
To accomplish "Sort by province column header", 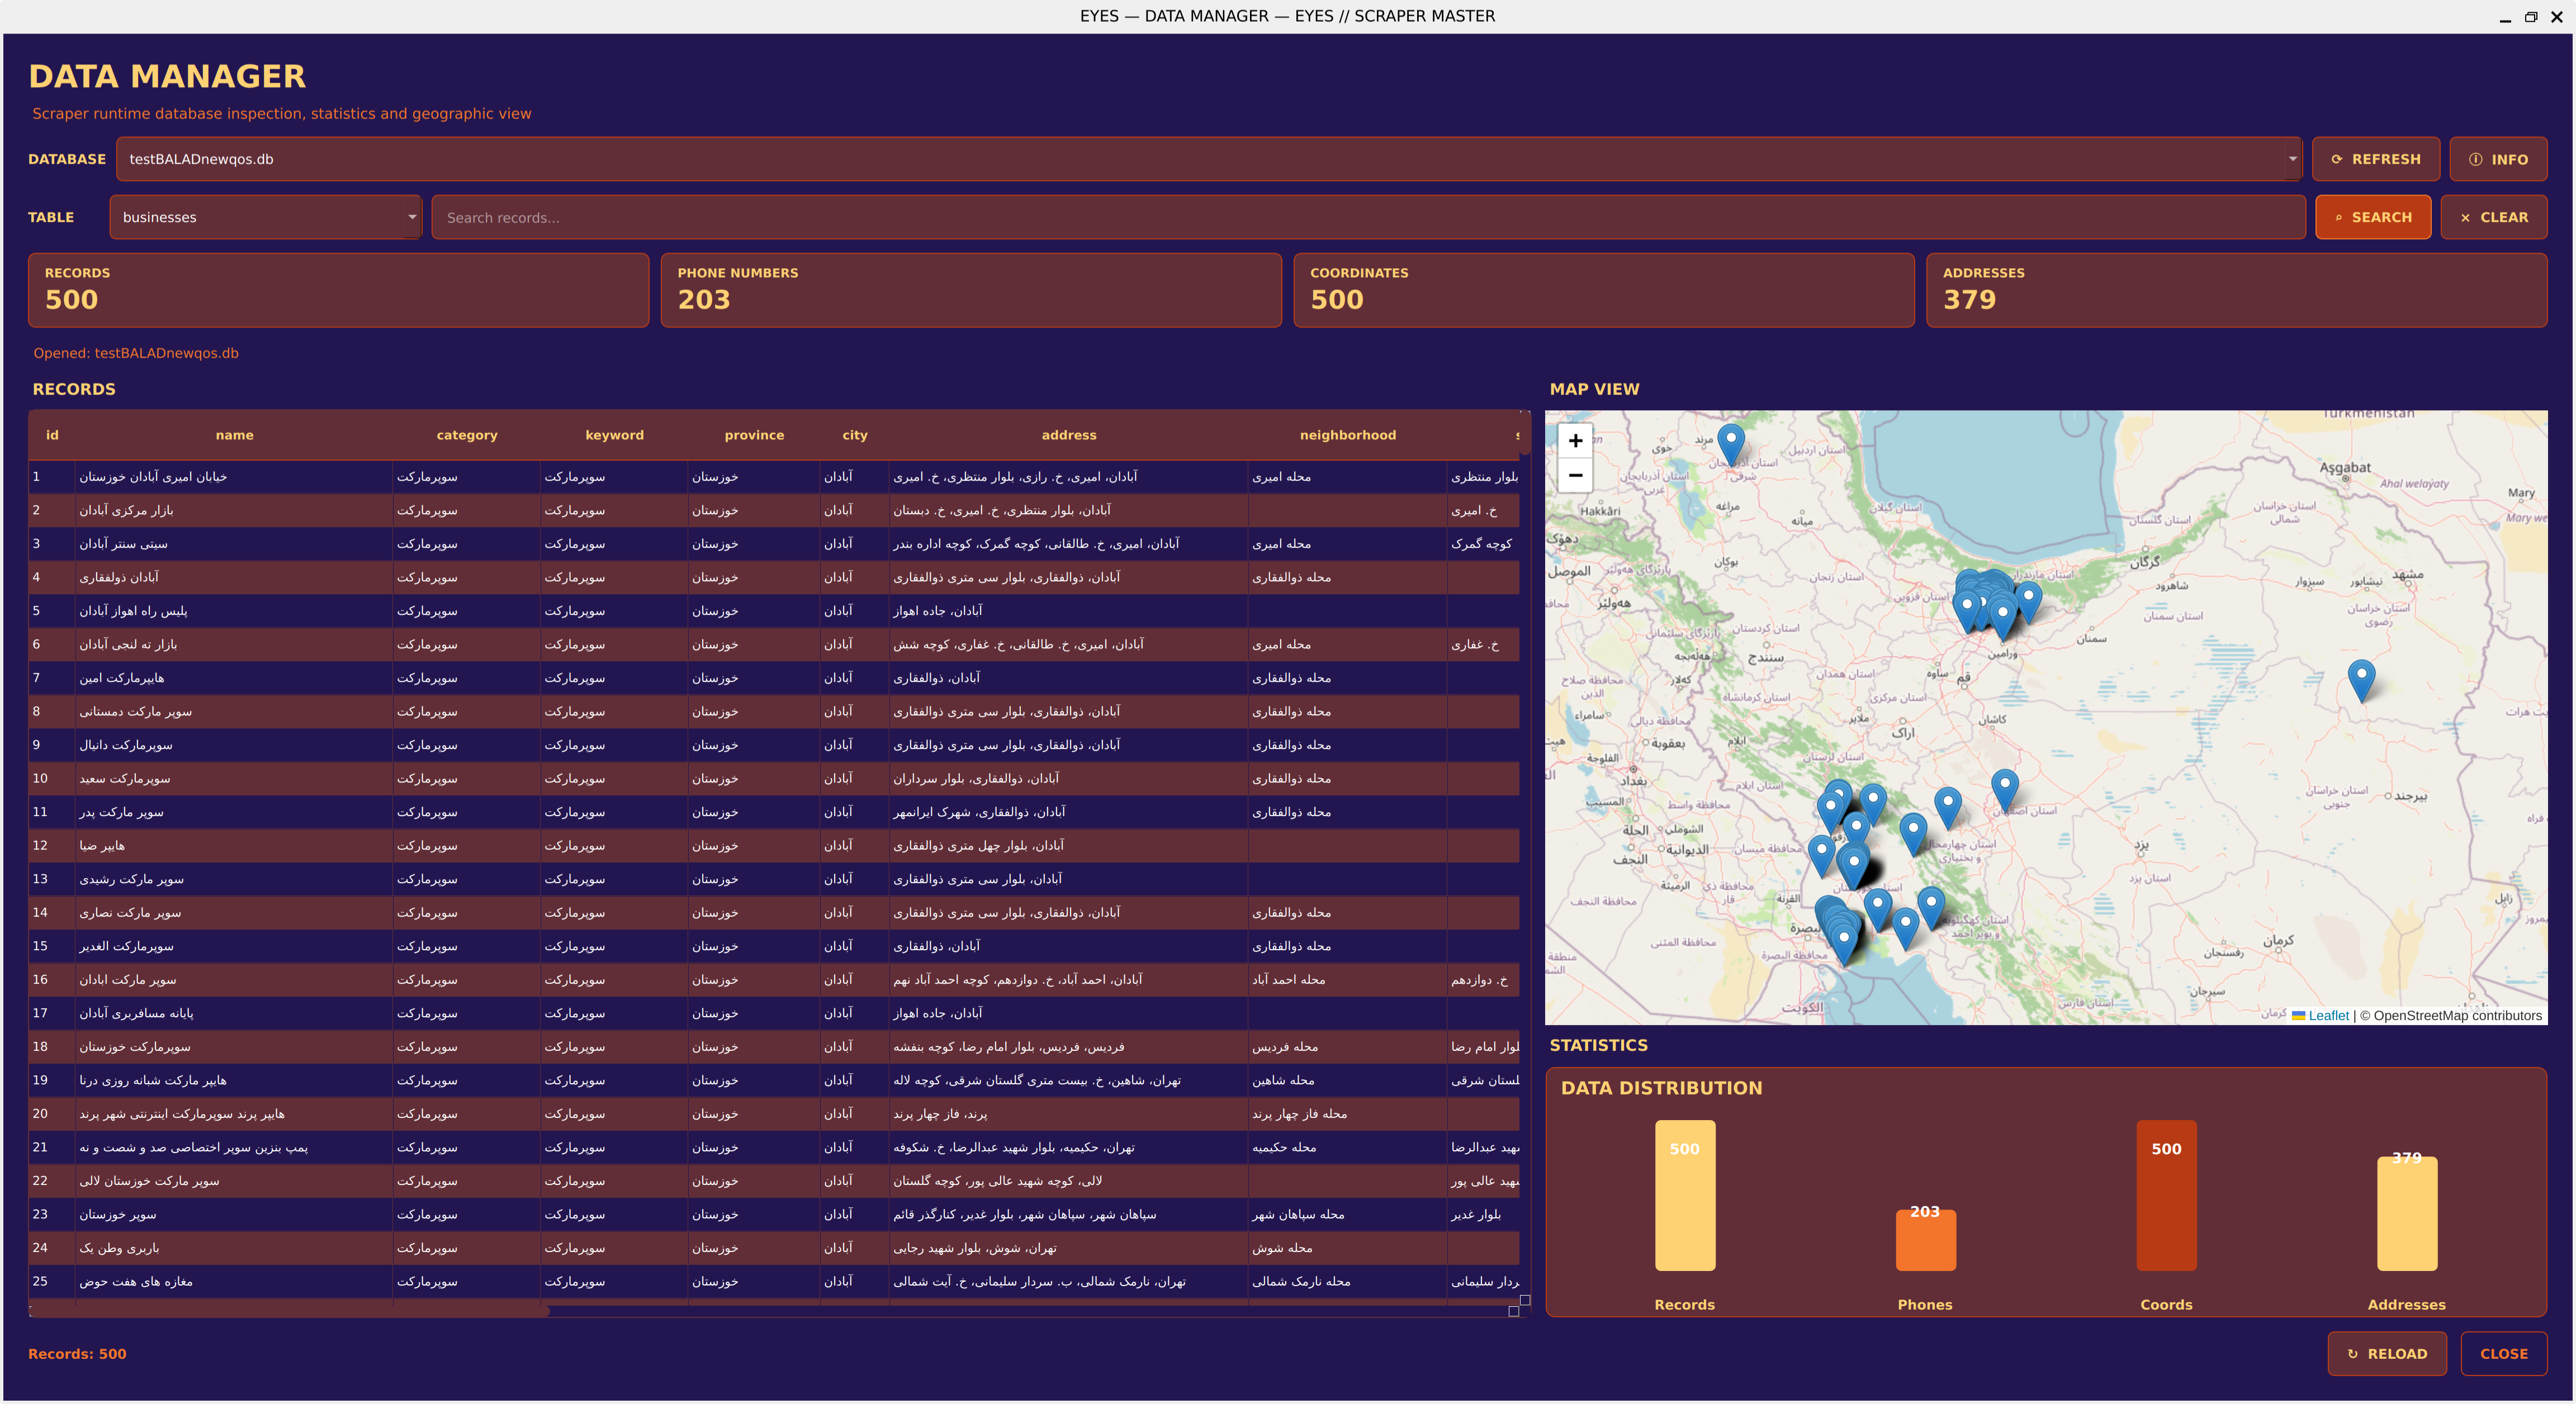I will (754, 435).
